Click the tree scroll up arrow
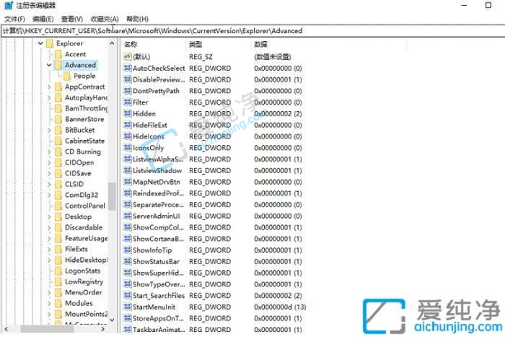This screenshot has height=337, width=505. point(112,43)
